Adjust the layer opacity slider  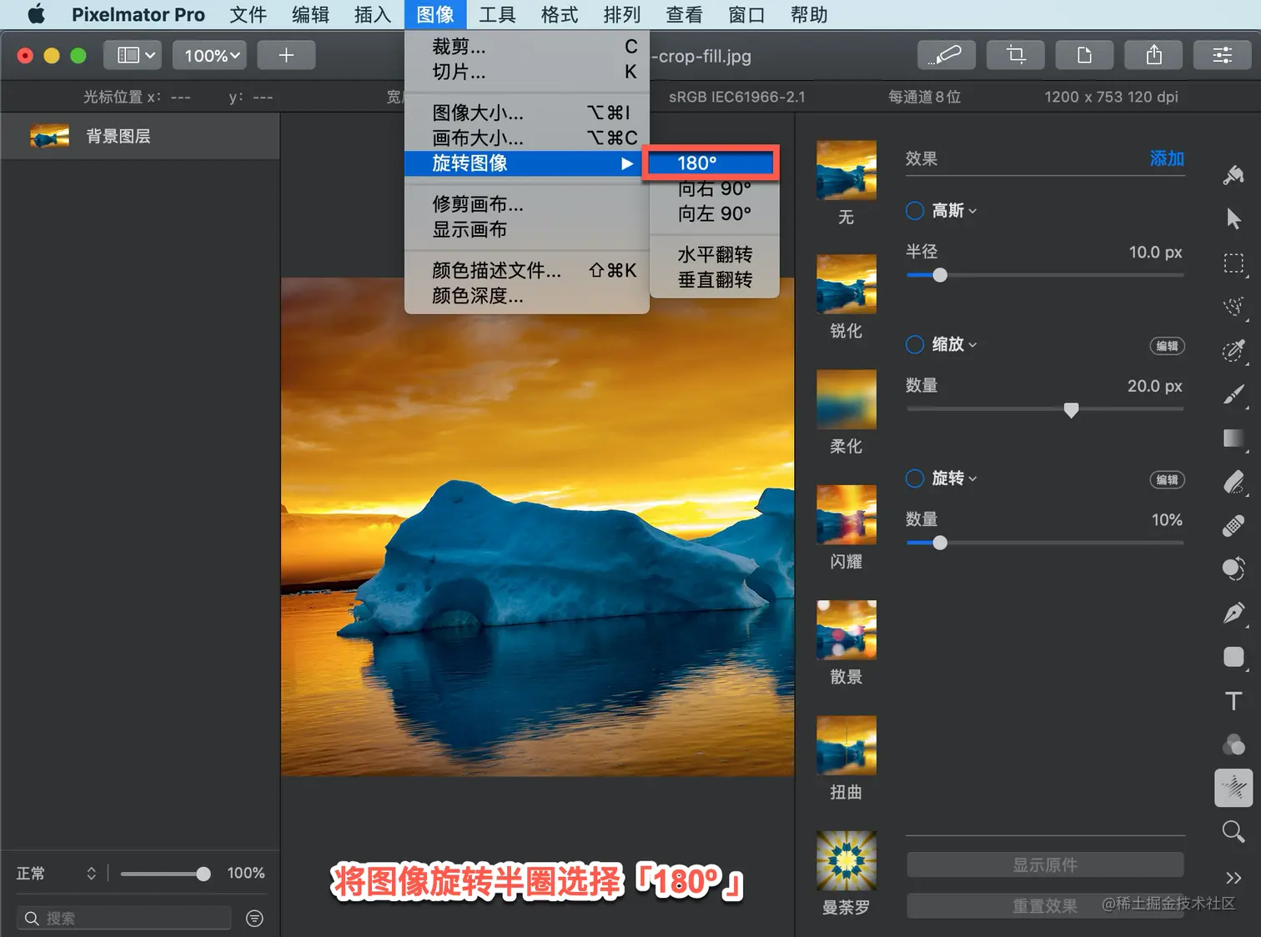point(165,874)
